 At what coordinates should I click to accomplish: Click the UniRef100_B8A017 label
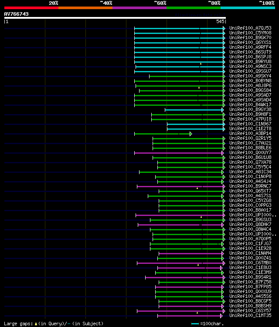coord(250,210)
